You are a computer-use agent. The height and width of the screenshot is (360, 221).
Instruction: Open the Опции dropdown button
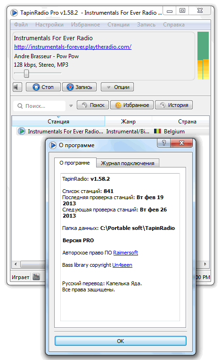117,87
